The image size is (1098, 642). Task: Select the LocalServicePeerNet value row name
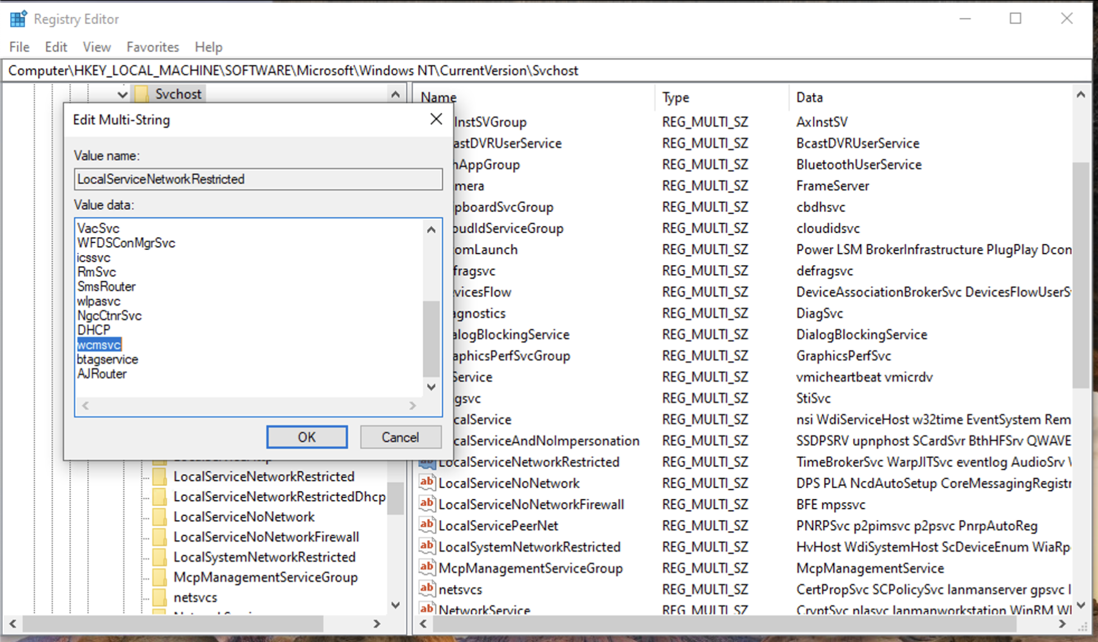pos(498,525)
